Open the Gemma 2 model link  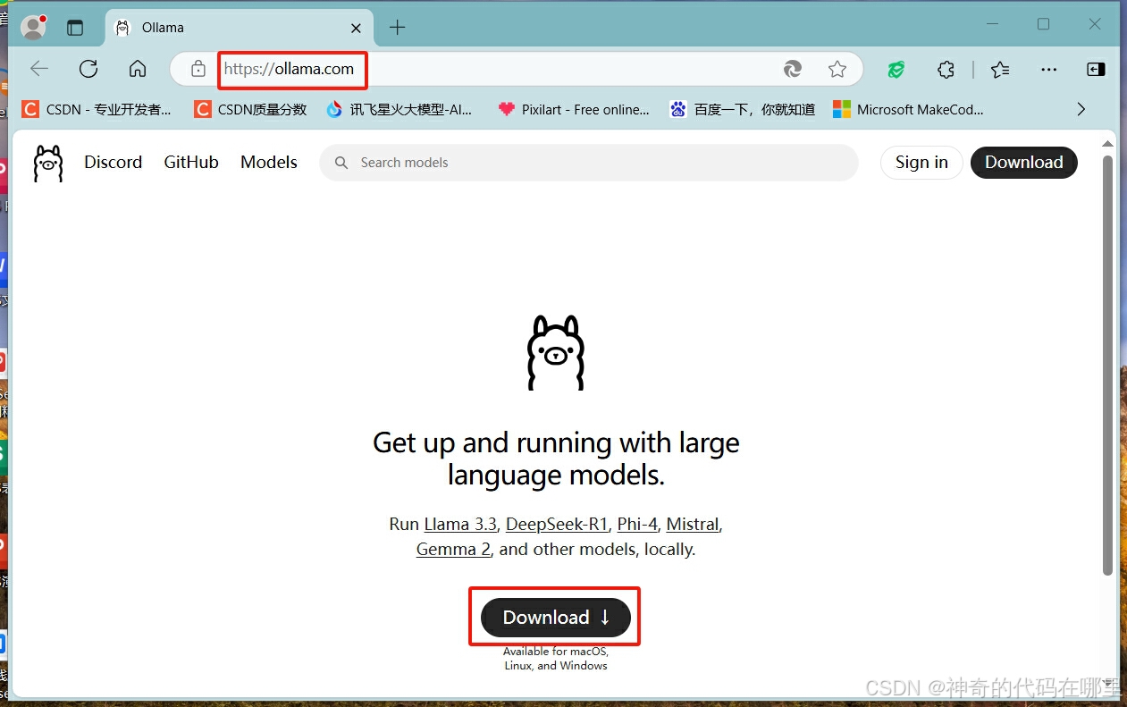454,549
